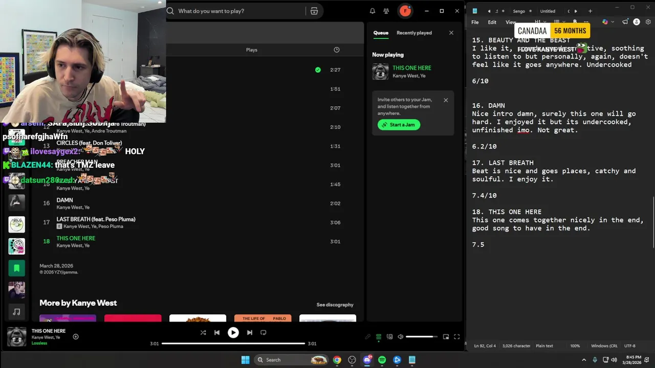Open lyrics microphone icon in player bar
The height and width of the screenshot is (368, 655).
click(367, 337)
